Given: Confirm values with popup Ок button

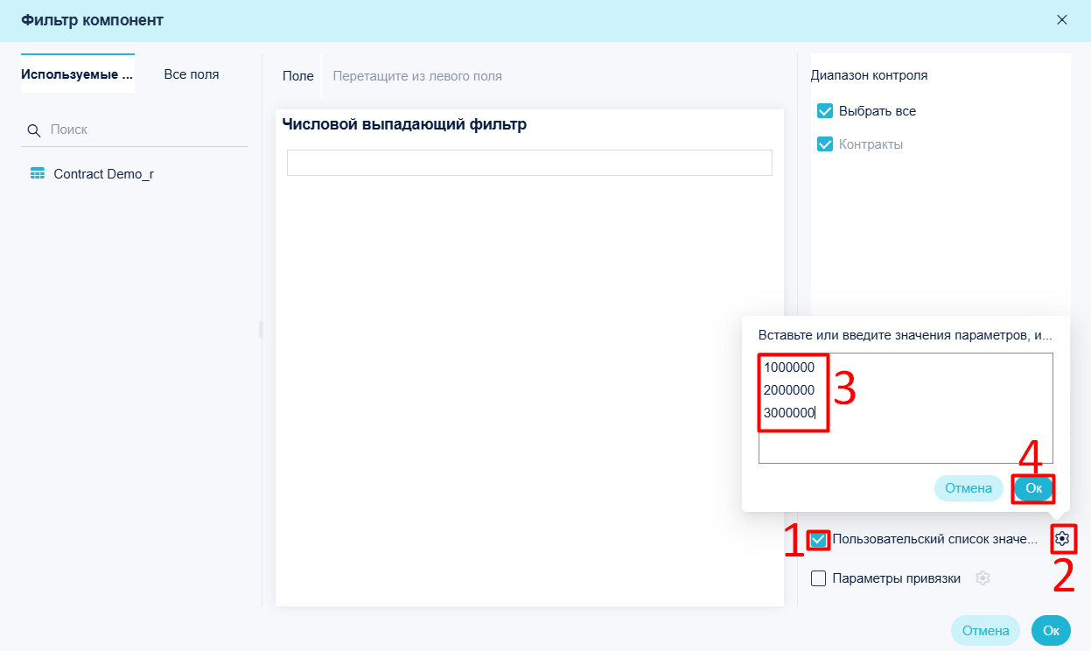Looking at the screenshot, I should (x=1033, y=488).
